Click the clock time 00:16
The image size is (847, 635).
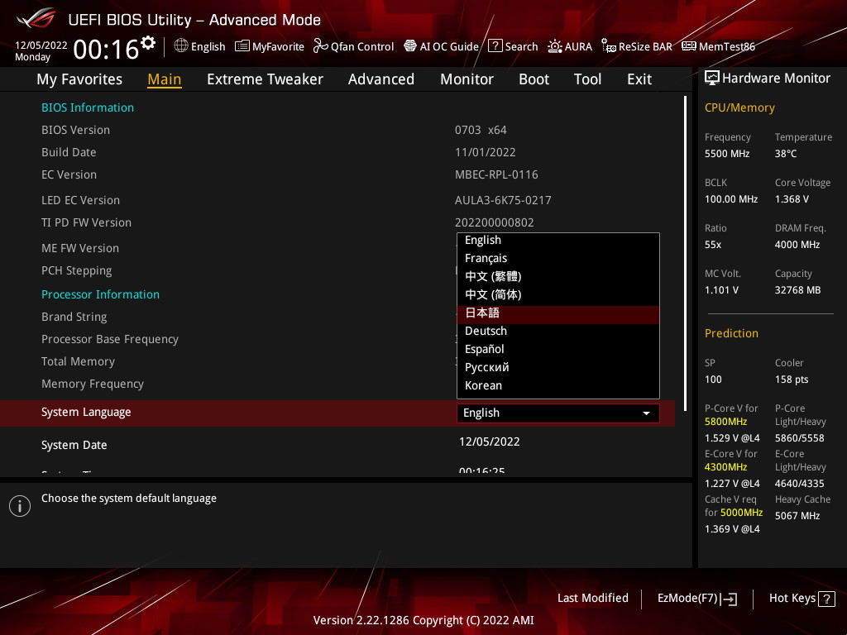(x=106, y=50)
